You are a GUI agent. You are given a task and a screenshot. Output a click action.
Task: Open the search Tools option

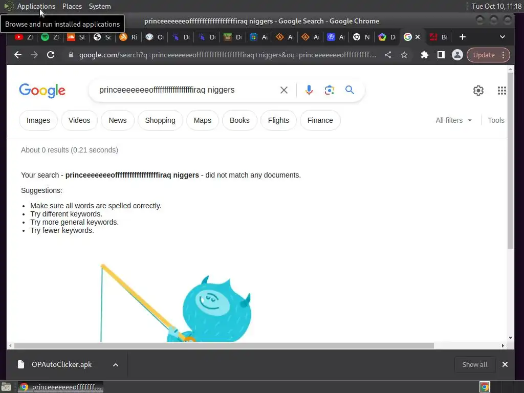[496, 120]
